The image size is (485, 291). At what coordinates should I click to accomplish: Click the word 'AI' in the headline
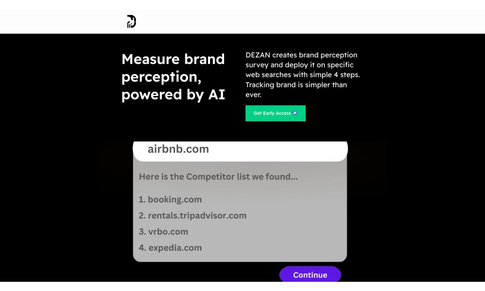(216, 94)
